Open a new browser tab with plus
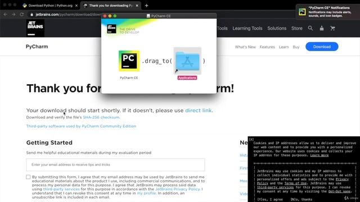The image size is (360, 202). pyautogui.click(x=146, y=6)
